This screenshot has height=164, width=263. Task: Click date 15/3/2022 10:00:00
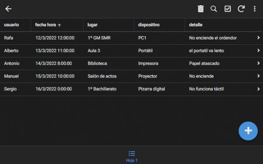coord(55,76)
